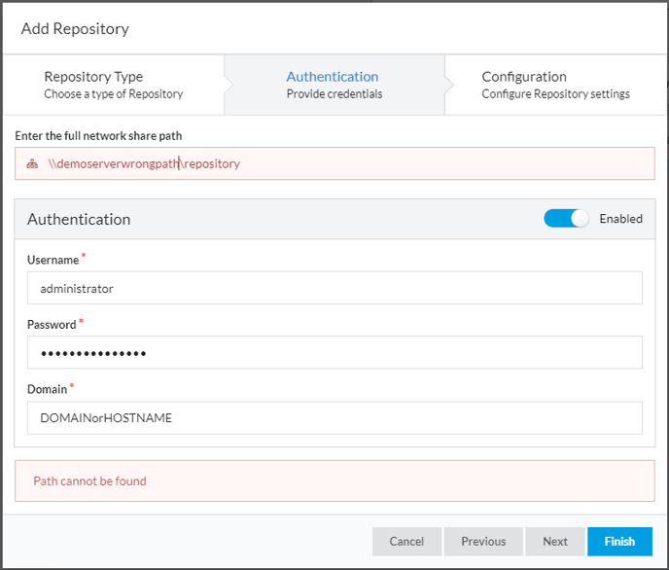The height and width of the screenshot is (570, 669).
Task: Click the Username label
Action: point(53,260)
